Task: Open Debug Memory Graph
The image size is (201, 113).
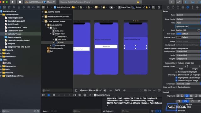Action: click(x=80, y=95)
